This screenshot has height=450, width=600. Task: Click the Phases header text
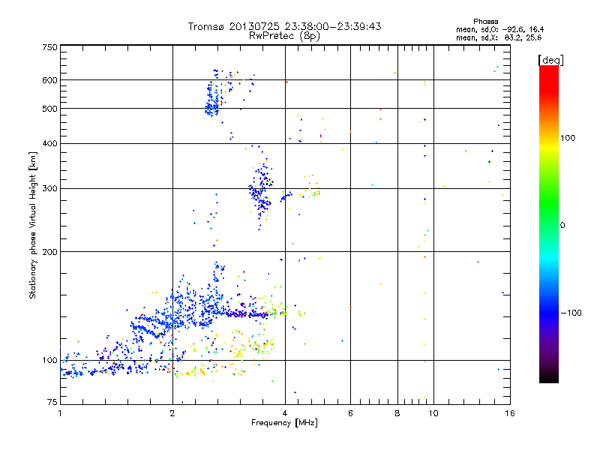(x=485, y=22)
